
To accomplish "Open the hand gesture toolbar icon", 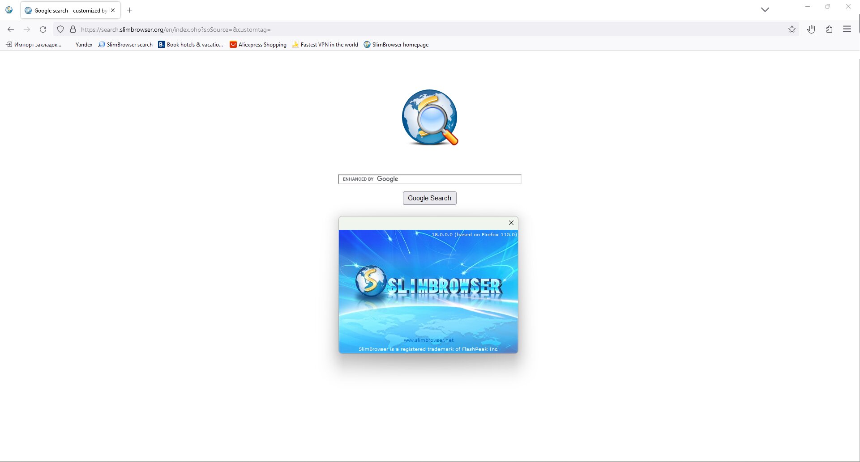I will pos(811,30).
